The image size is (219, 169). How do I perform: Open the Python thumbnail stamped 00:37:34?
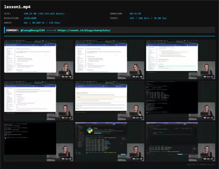(109, 142)
